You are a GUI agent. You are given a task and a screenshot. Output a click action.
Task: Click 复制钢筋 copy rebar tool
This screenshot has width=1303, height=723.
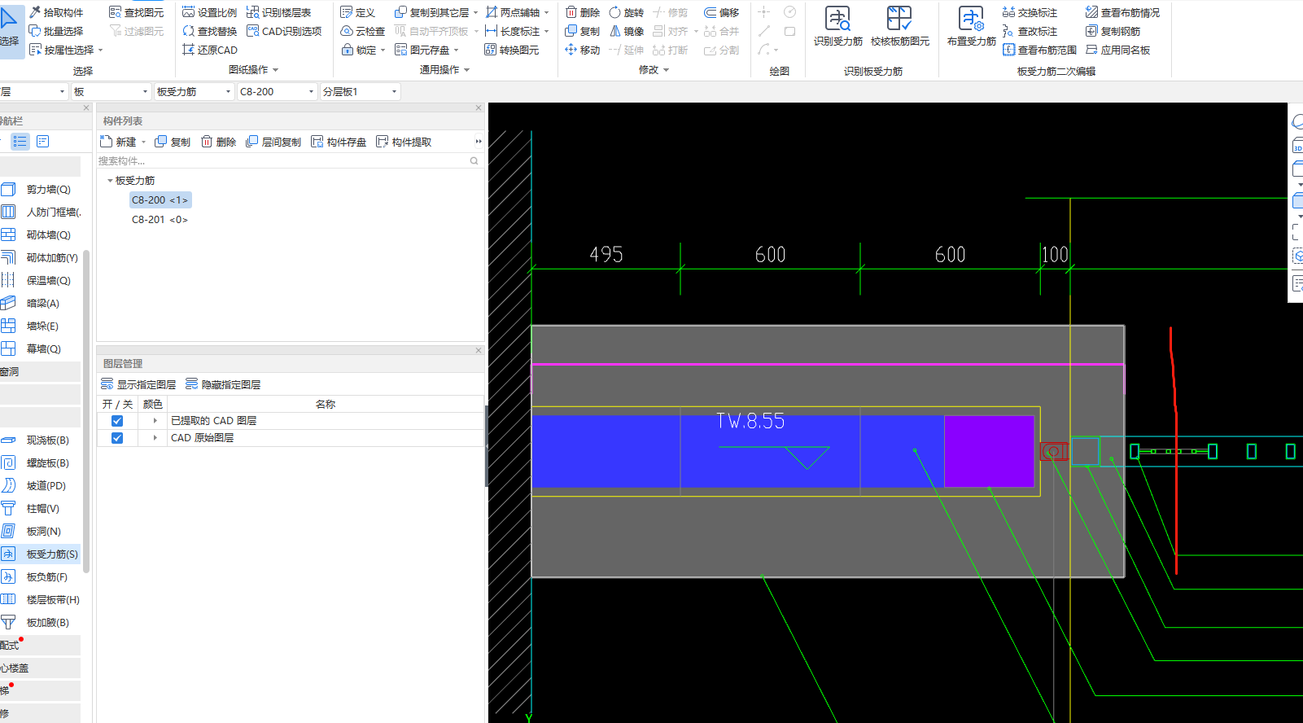click(1113, 31)
